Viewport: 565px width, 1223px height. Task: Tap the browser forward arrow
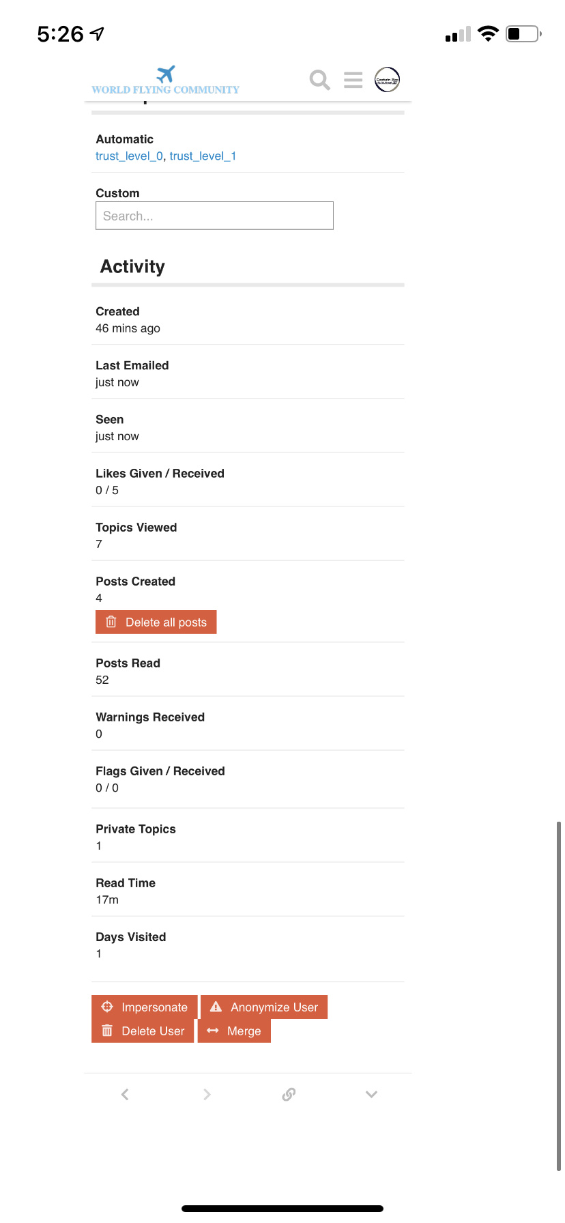point(207,1095)
